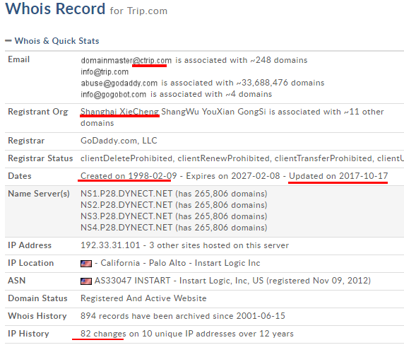Click the IP address 192.33.31.101
404x345 pixels.
tap(110, 245)
